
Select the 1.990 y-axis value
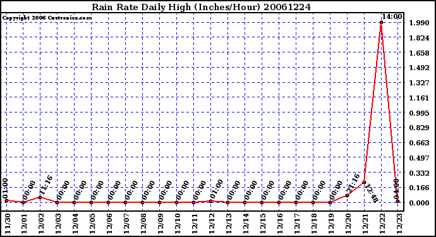click(419, 23)
